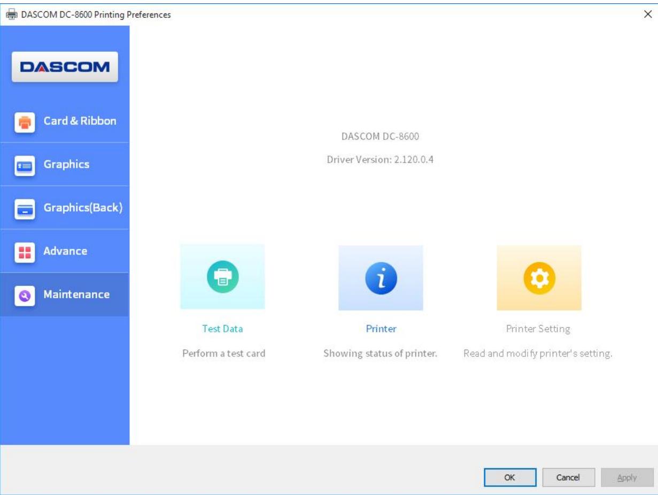Click the Graphics card icon in sidebar

point(24,165)
